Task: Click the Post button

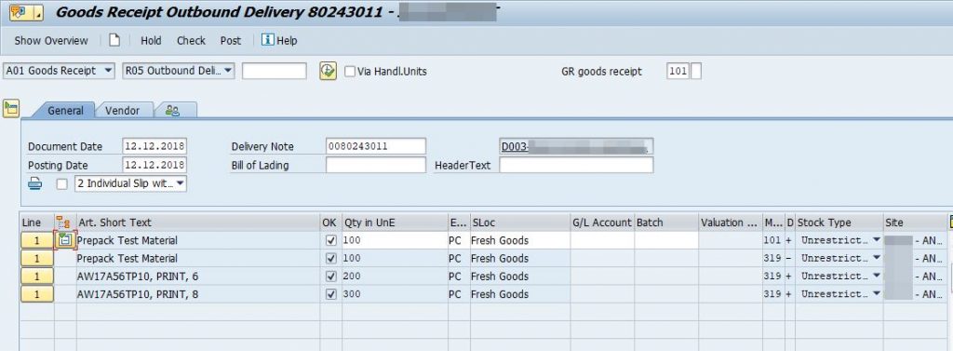Action: (231, 41)
